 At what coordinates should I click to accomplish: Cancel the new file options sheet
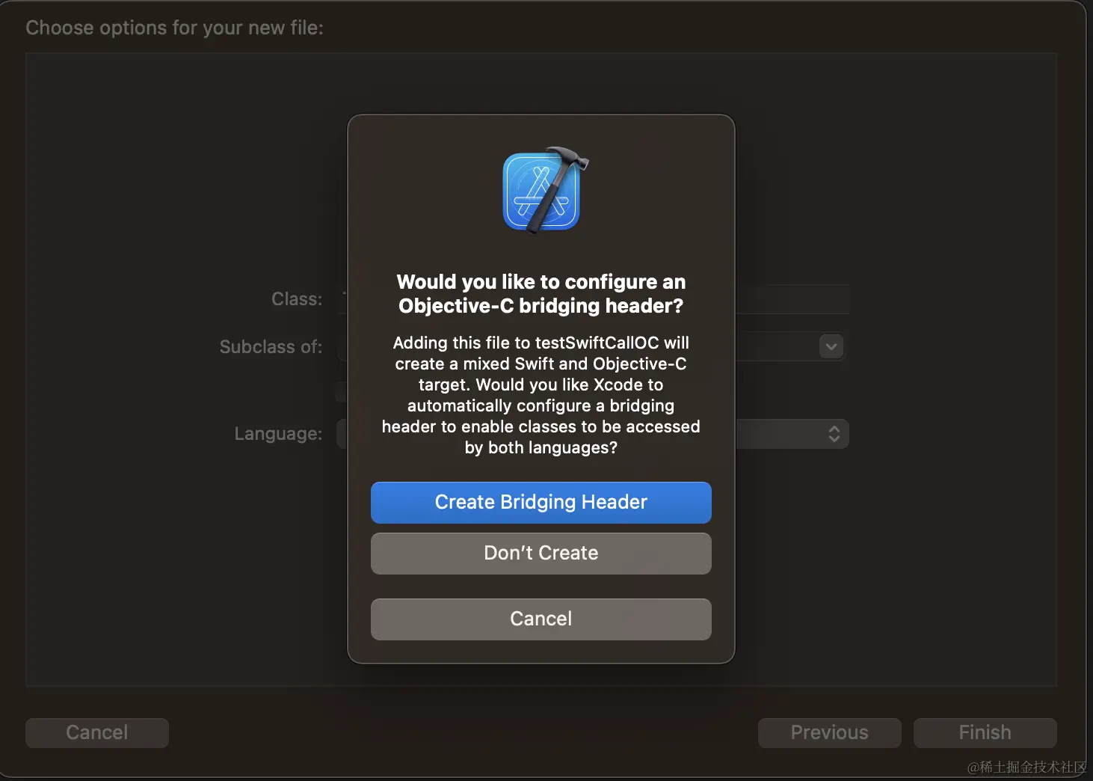[x=97, y=732]
